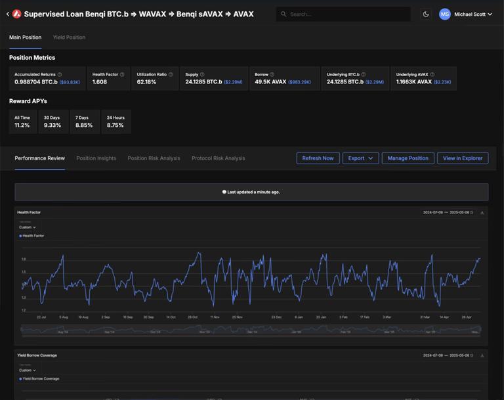This screenshot has width=504, height=400.
Task: Toggle dark mode with the moon icon
Action: click(x=426, y=14)
